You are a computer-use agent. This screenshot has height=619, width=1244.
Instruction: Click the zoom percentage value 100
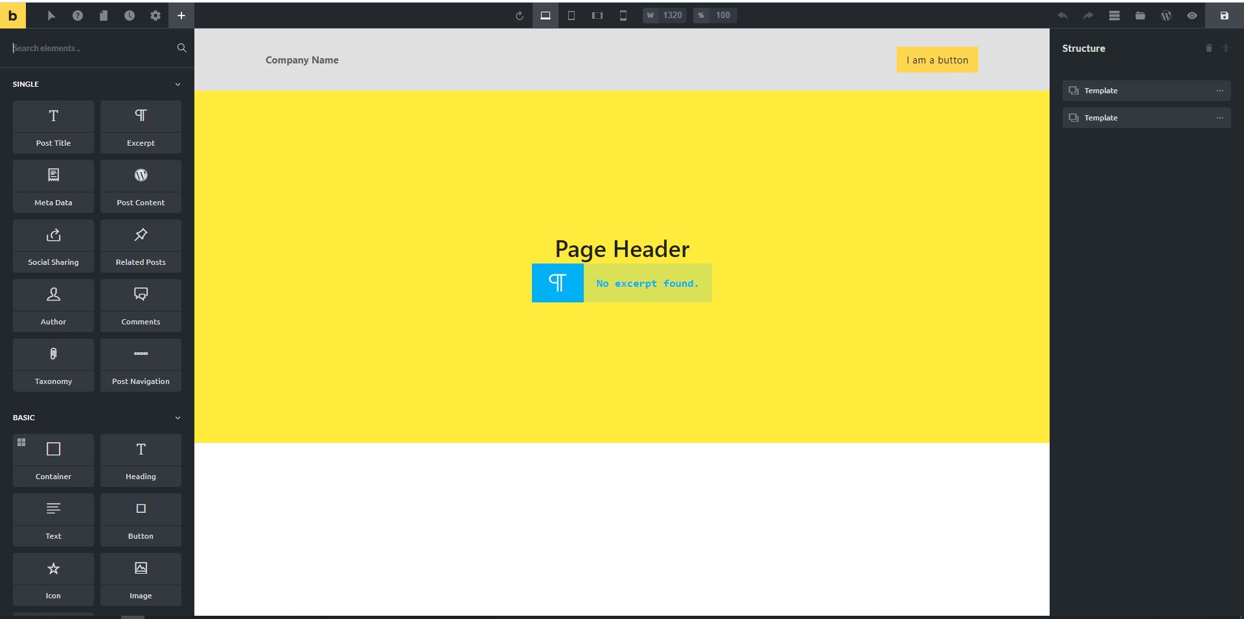[723, 16]
